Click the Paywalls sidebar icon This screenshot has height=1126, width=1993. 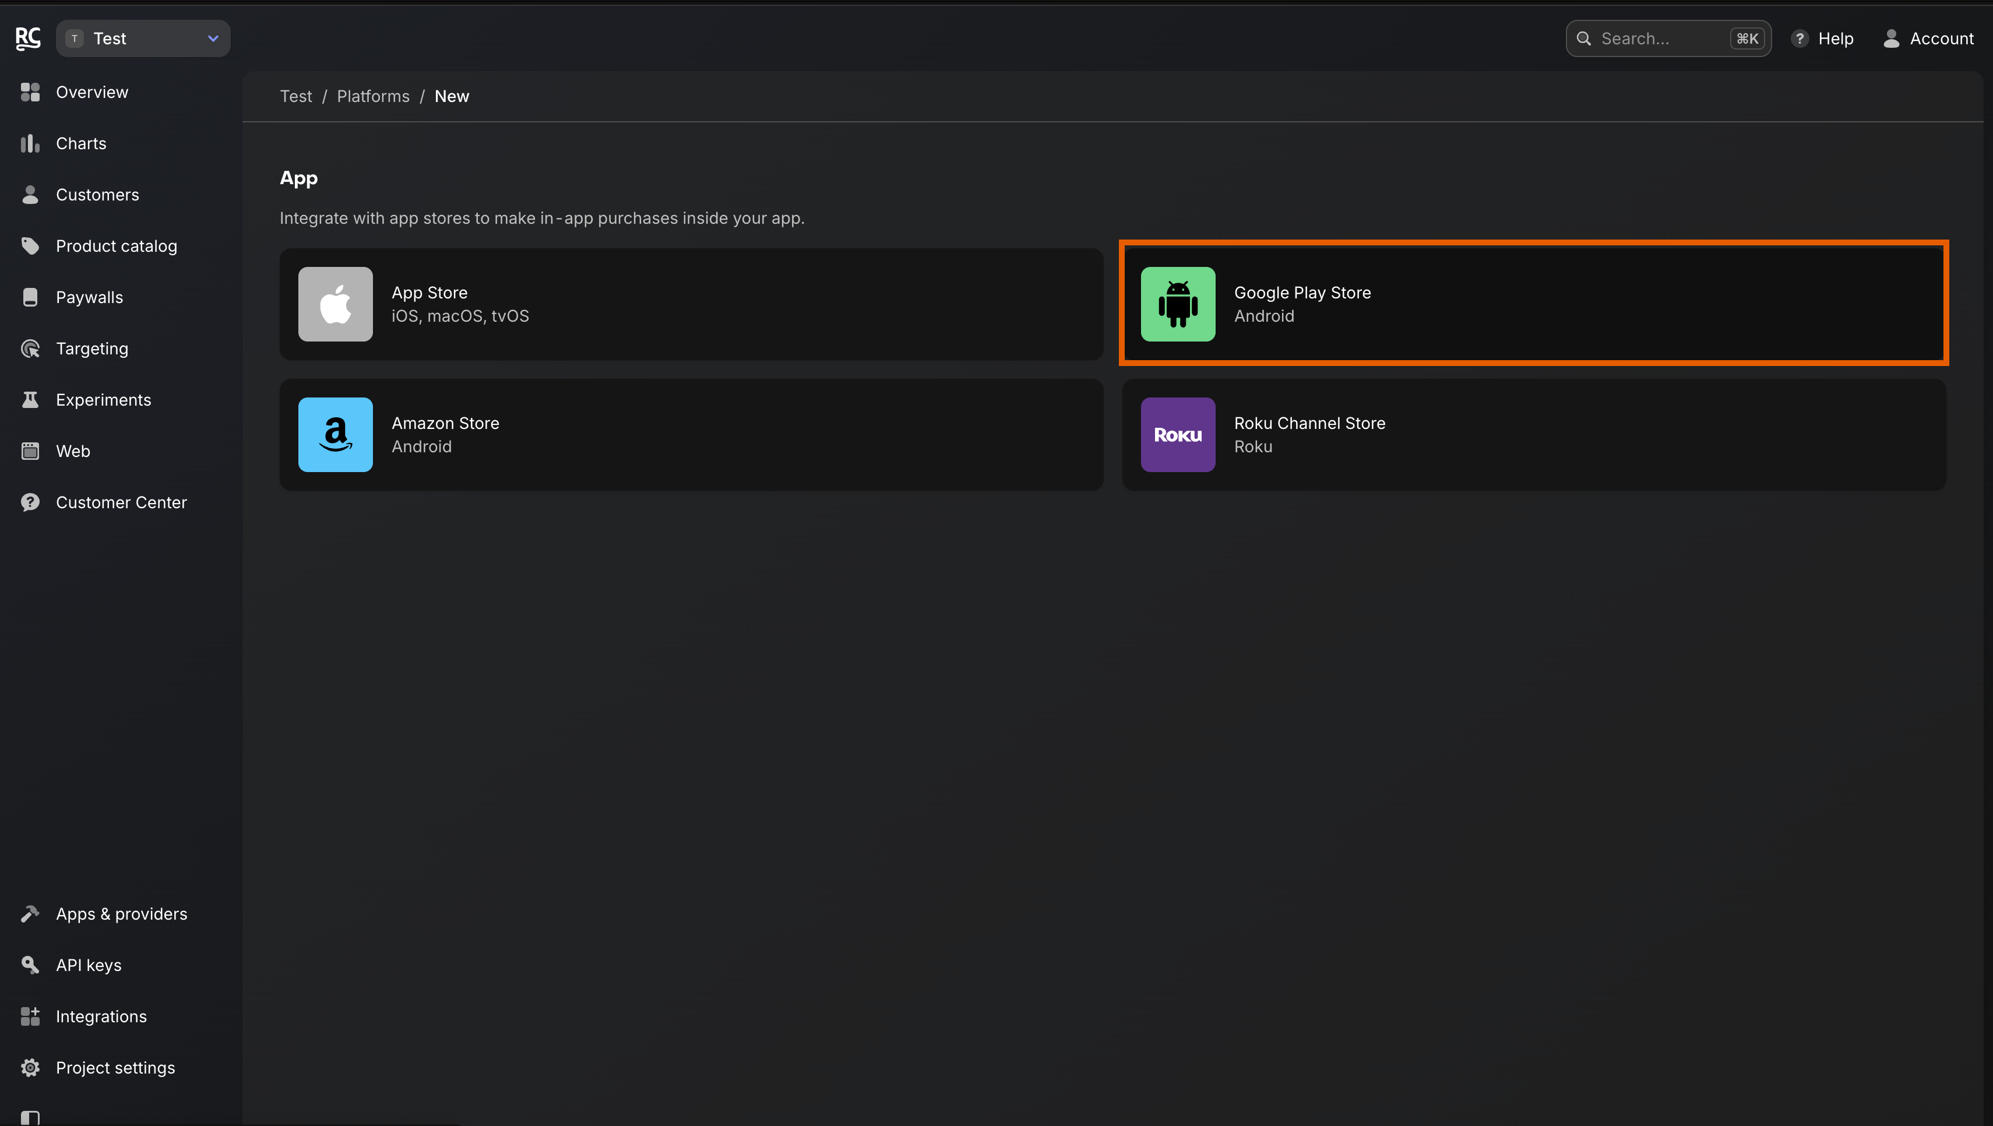coord(30,297)
